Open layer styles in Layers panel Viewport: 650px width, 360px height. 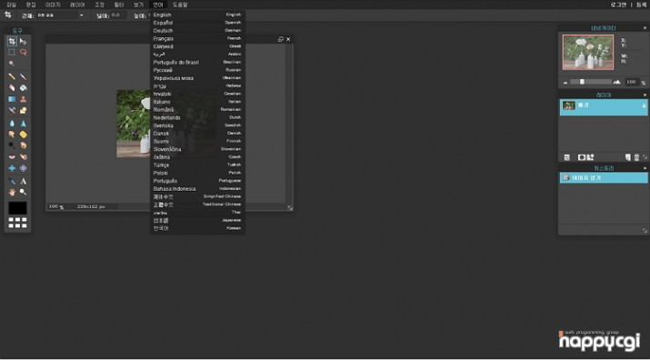point(591,157)
